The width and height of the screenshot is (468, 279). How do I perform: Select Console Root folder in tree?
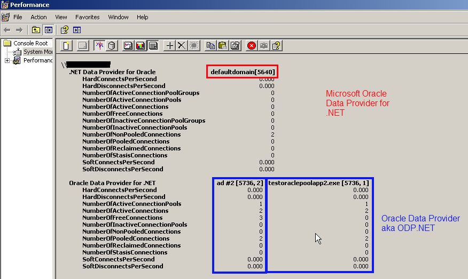(x=30, y=43)
